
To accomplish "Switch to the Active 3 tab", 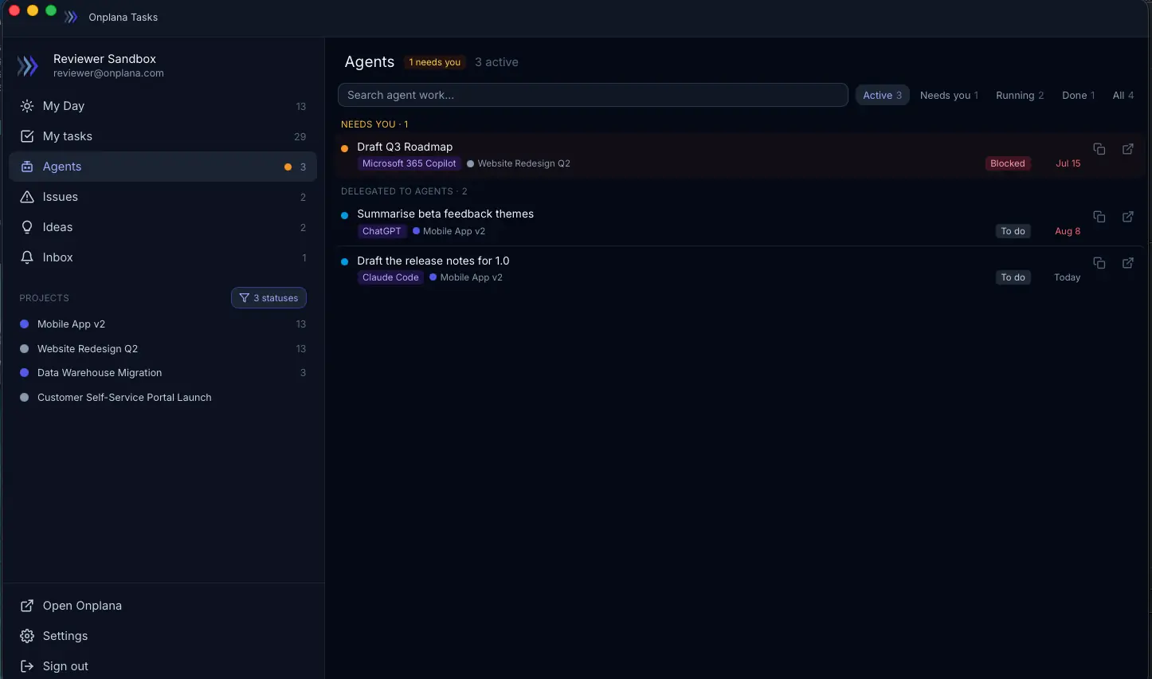I will tap(882, 95).
